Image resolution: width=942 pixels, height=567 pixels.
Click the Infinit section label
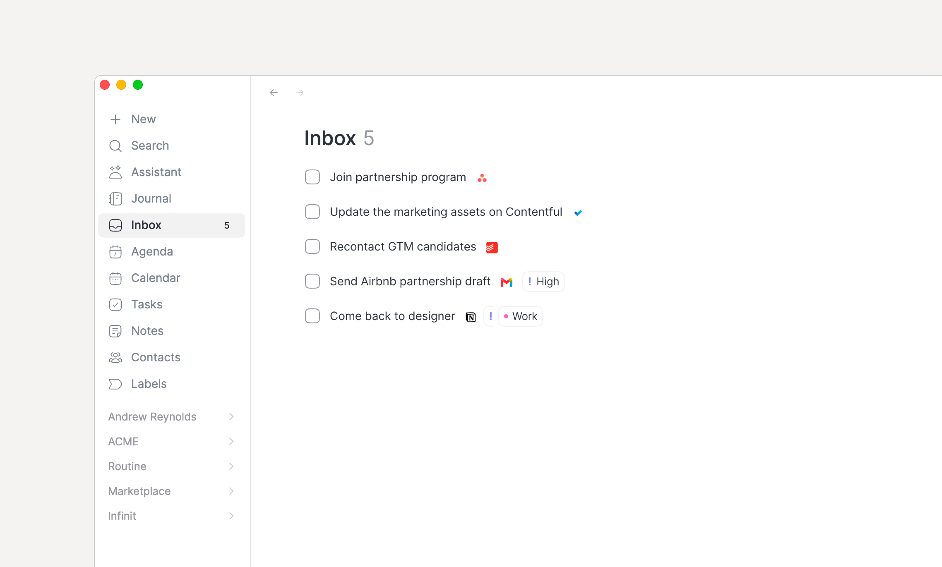(x=122, y=516)
